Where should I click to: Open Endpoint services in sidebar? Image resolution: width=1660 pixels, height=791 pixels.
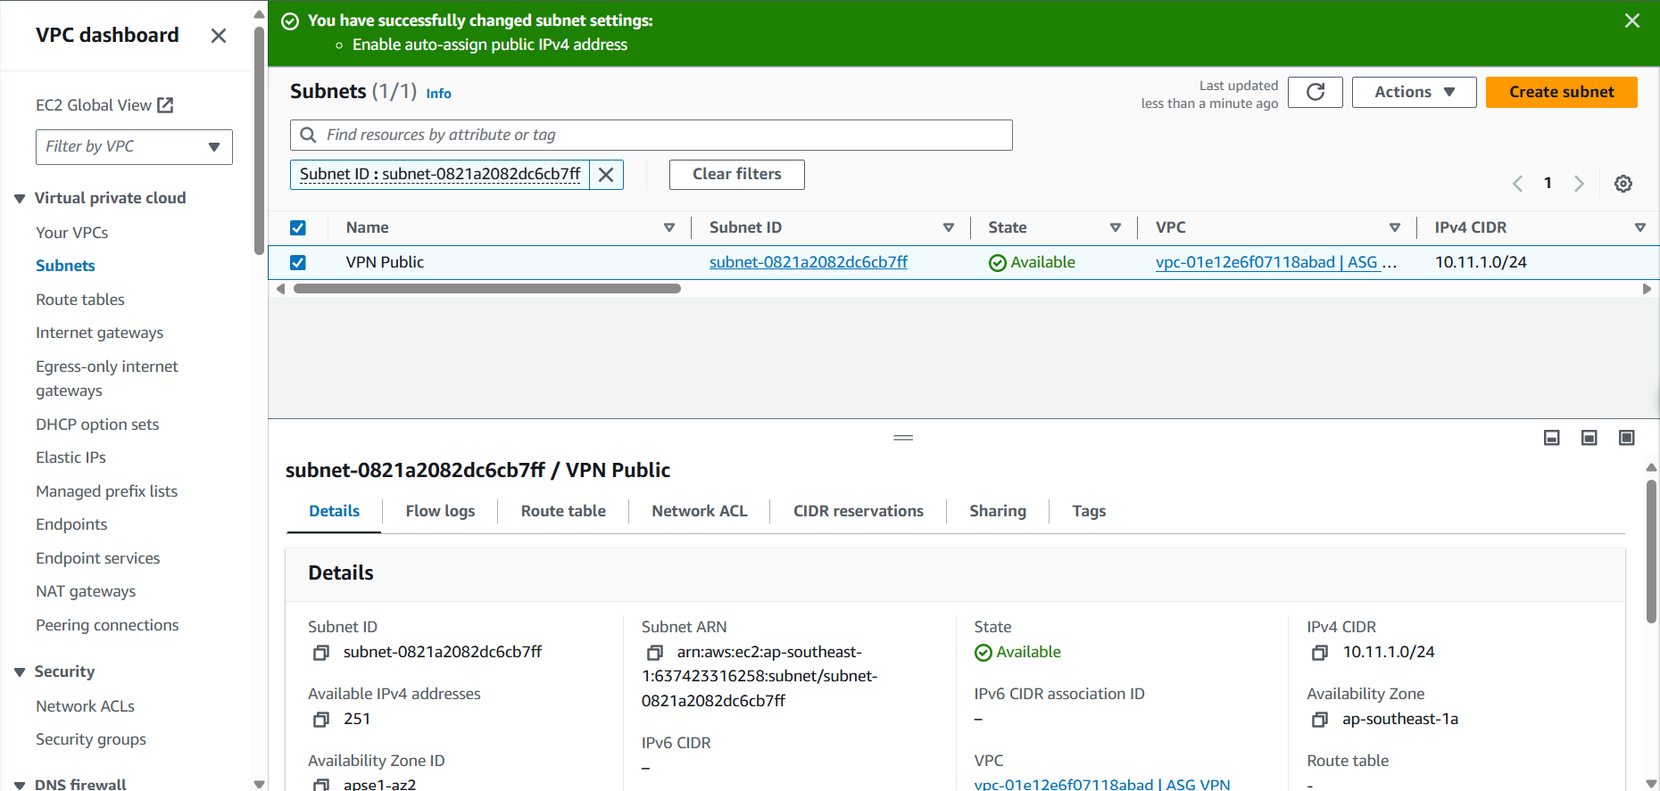(97, 558)
